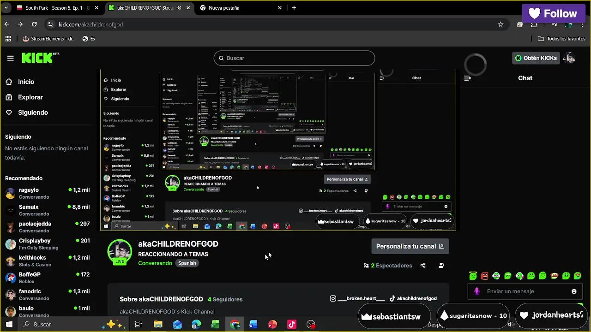591x332 pixels.
Task: Open Todos los favoritos folder
Action: [x=561, y=39]
